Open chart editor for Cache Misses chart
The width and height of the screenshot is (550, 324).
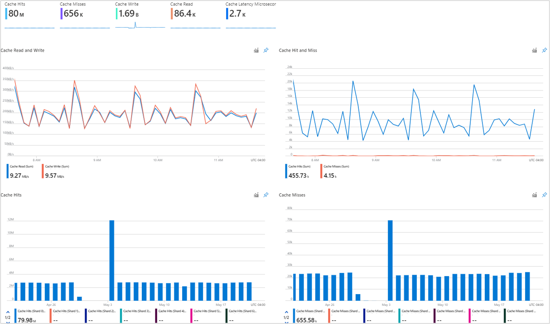click(x=535, y=195)
